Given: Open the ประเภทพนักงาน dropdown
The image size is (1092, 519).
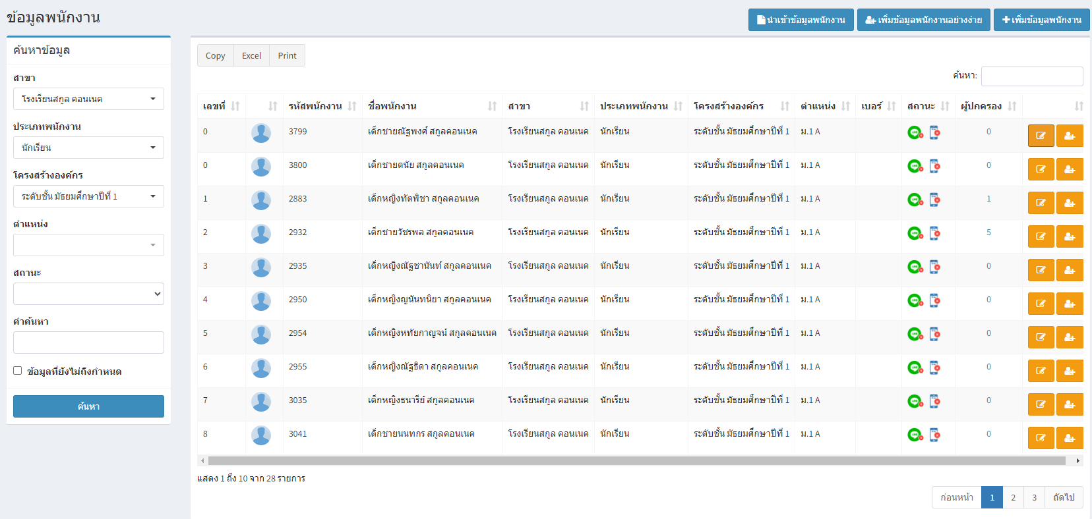Looking at the screenshot, I should click(x=88, y=148).
